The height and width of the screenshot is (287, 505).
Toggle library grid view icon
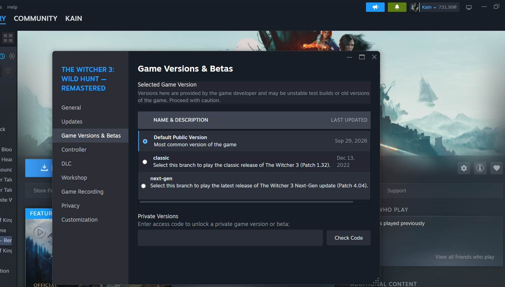click(x=8, y=38)
